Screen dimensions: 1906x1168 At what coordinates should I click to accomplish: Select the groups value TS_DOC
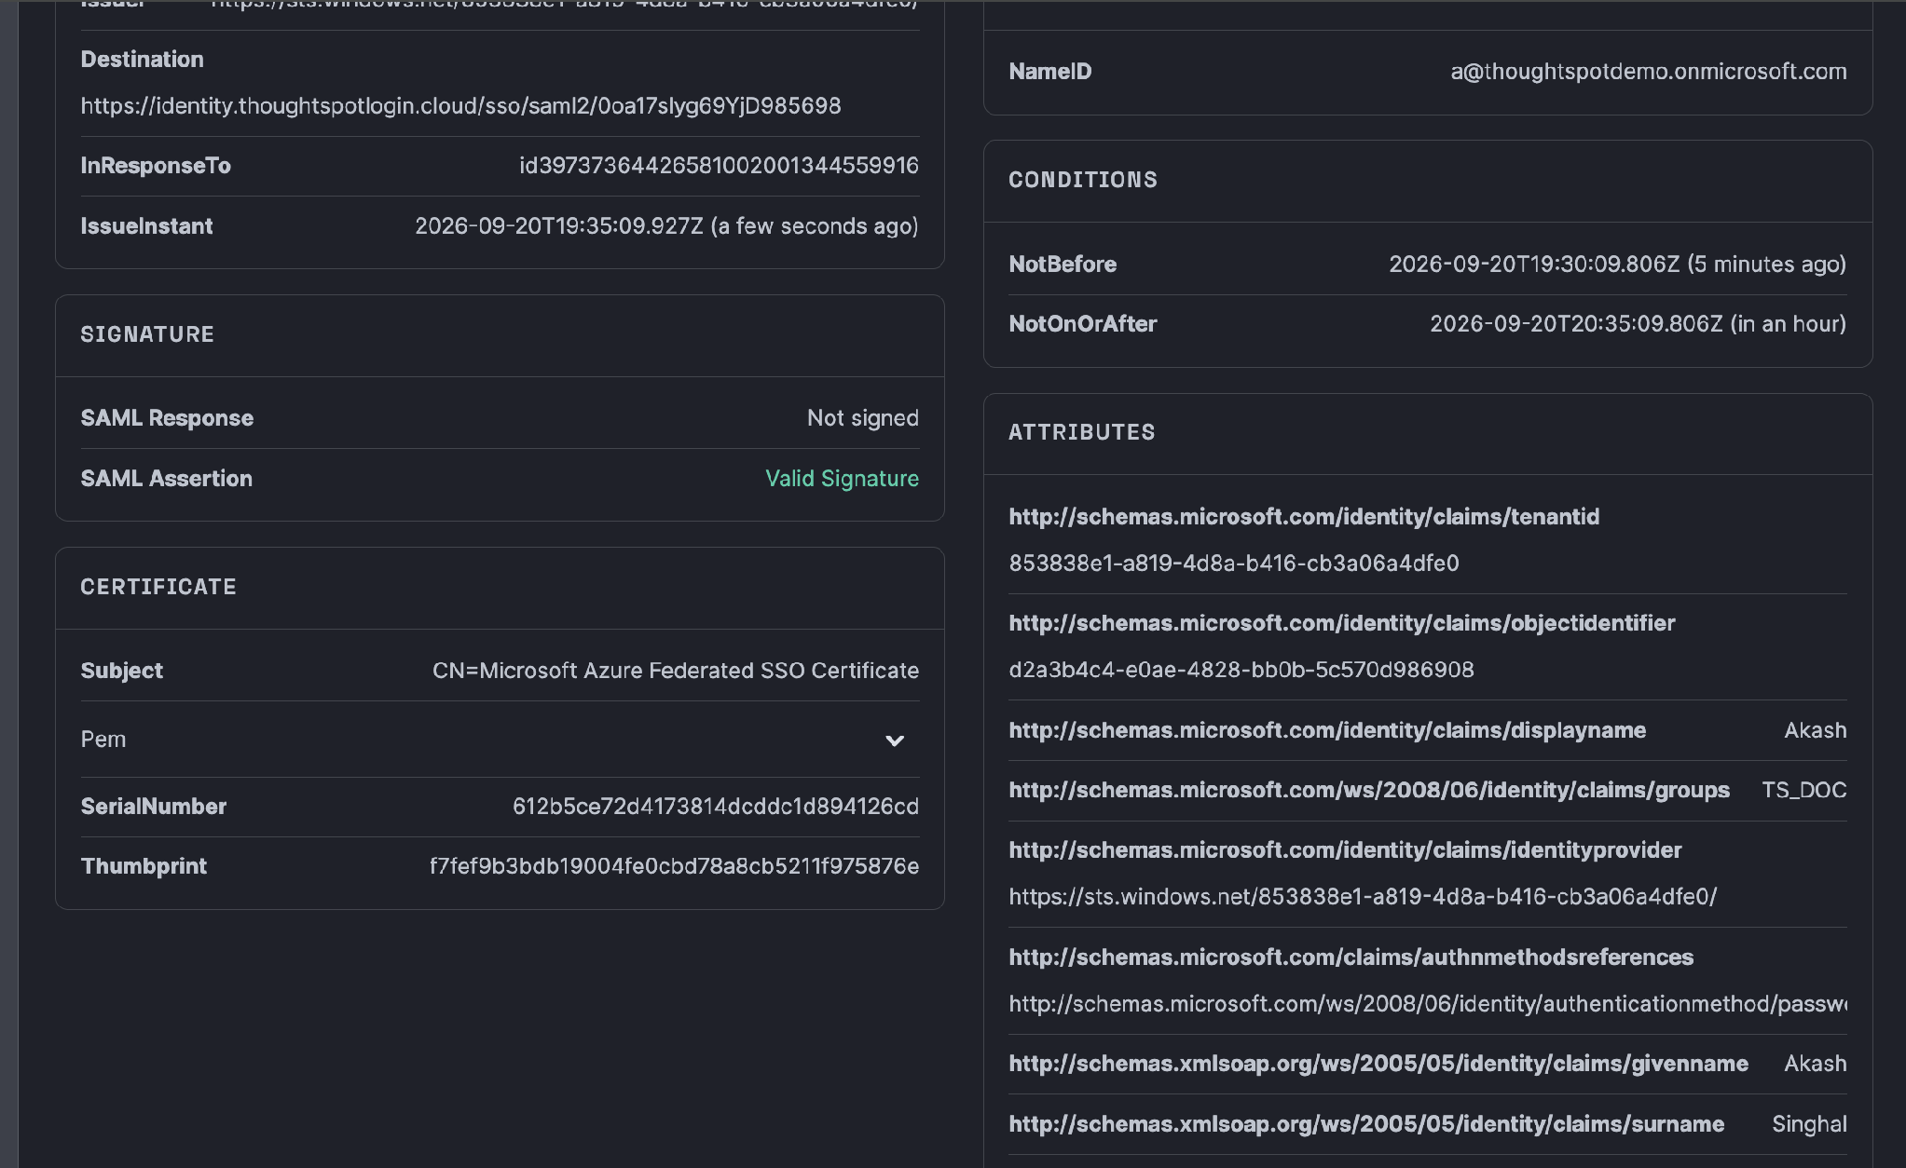click(x=1803, y=791)
